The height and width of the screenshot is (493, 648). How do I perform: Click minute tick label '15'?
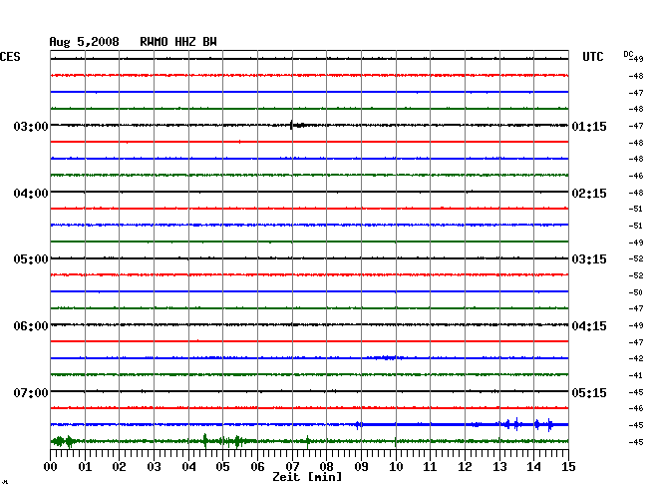(x=568, y=467)
